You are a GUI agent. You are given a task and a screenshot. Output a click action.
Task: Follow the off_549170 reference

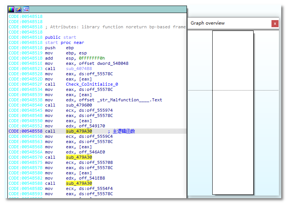[92, 126]
